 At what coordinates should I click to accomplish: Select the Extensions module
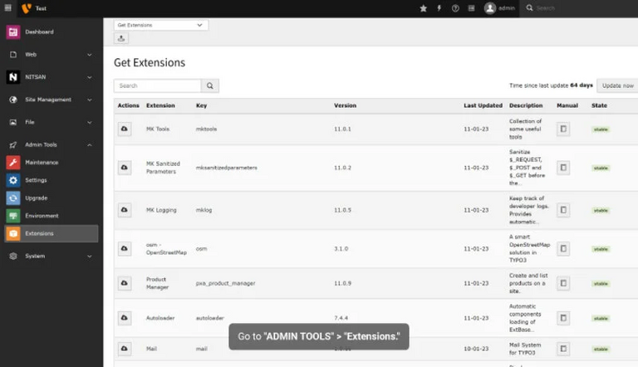[x=51, y=233]
